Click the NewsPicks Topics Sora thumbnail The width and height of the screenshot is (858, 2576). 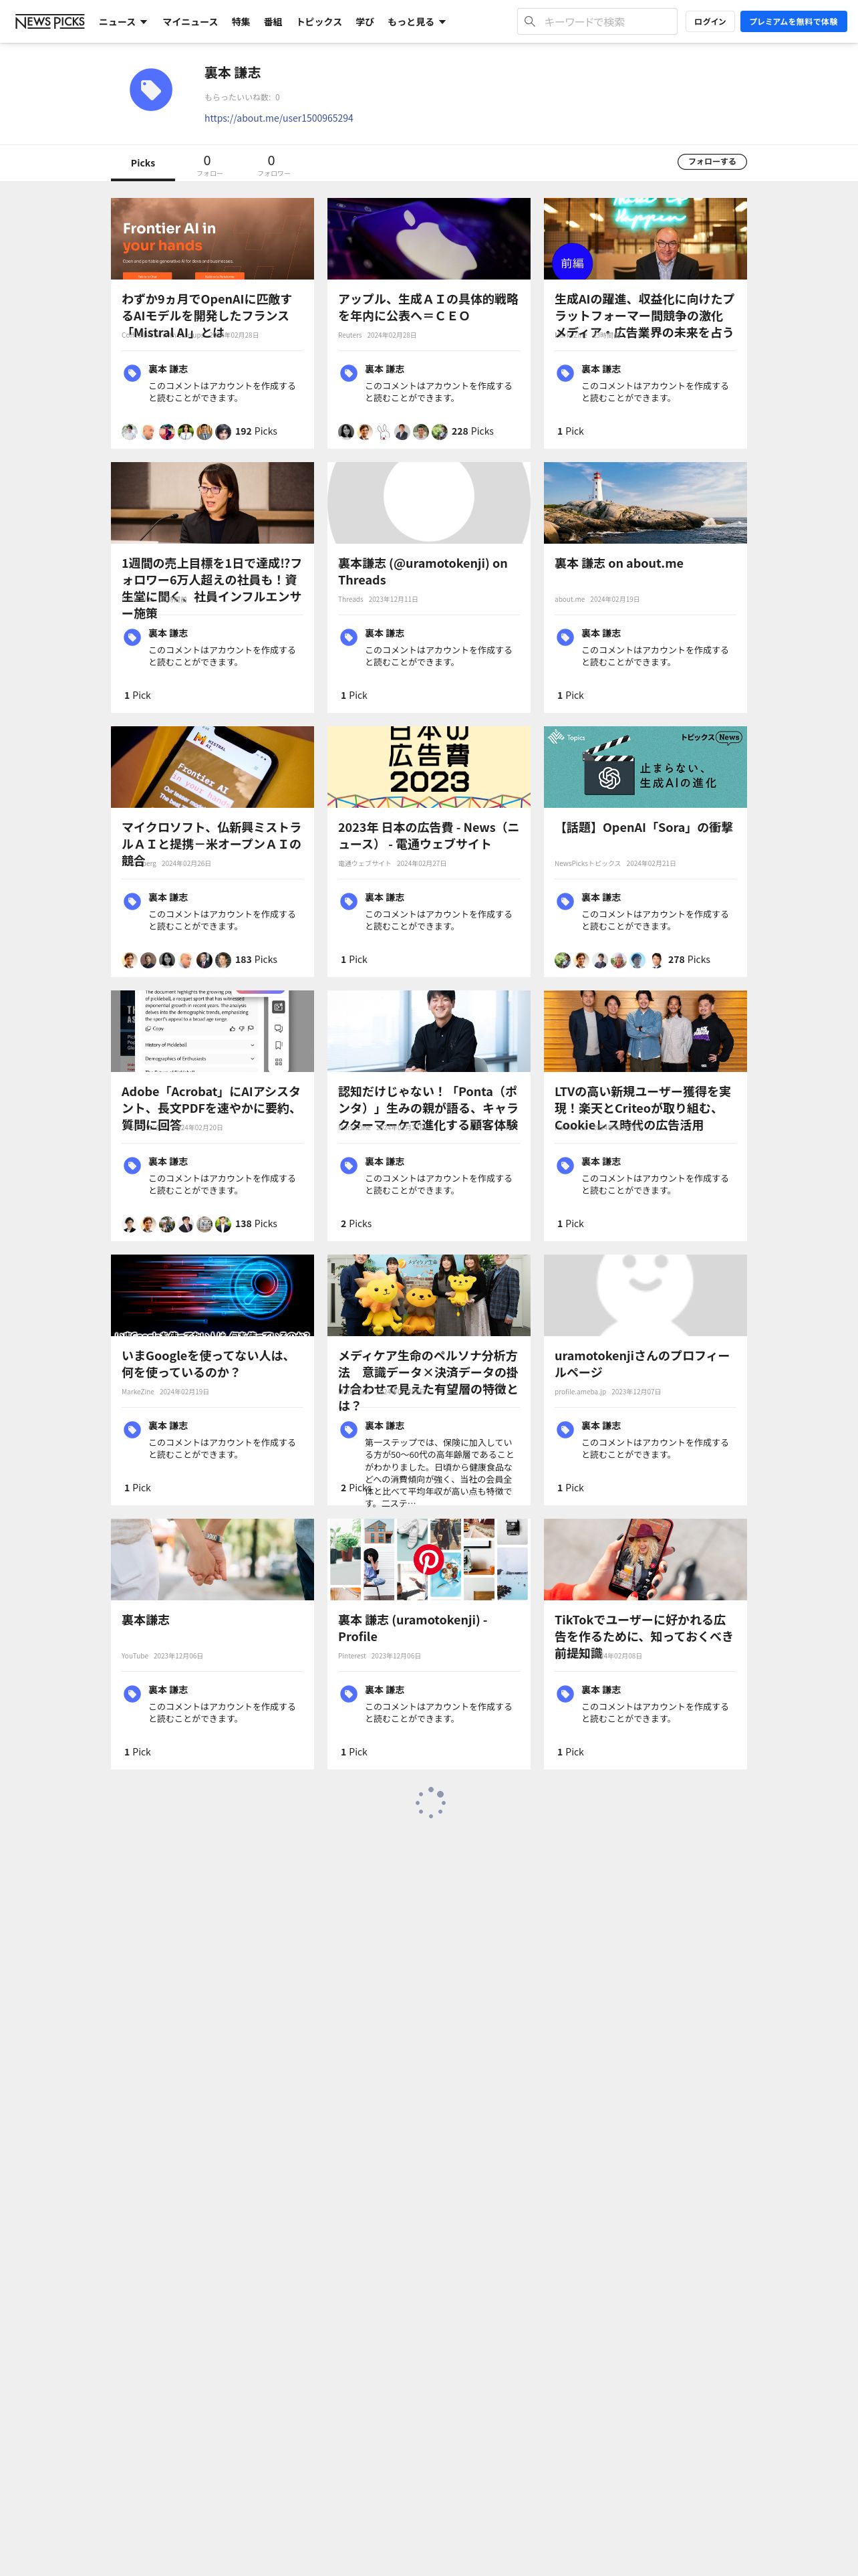646,767
